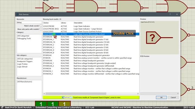Choose Logic Stimuli sub-category
The width and height of the screenshot is (195, 109).
click(22, 67)
